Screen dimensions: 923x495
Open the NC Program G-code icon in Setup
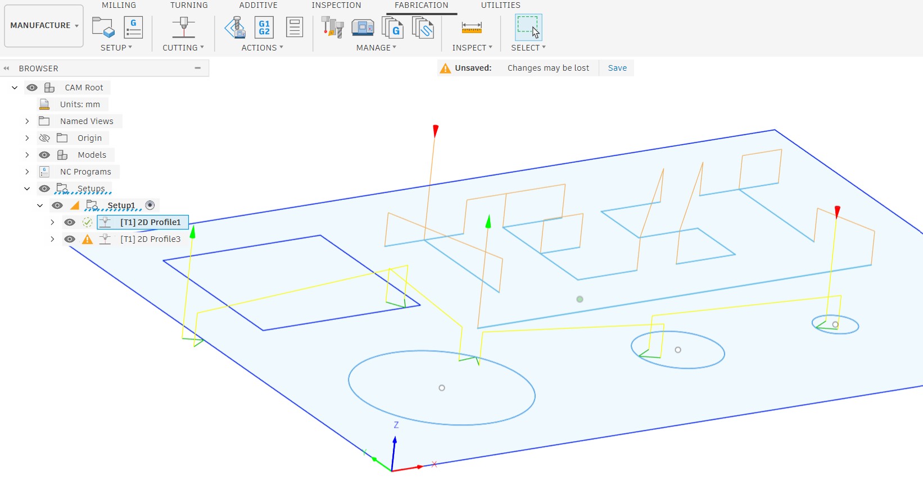tap(133, 27)
